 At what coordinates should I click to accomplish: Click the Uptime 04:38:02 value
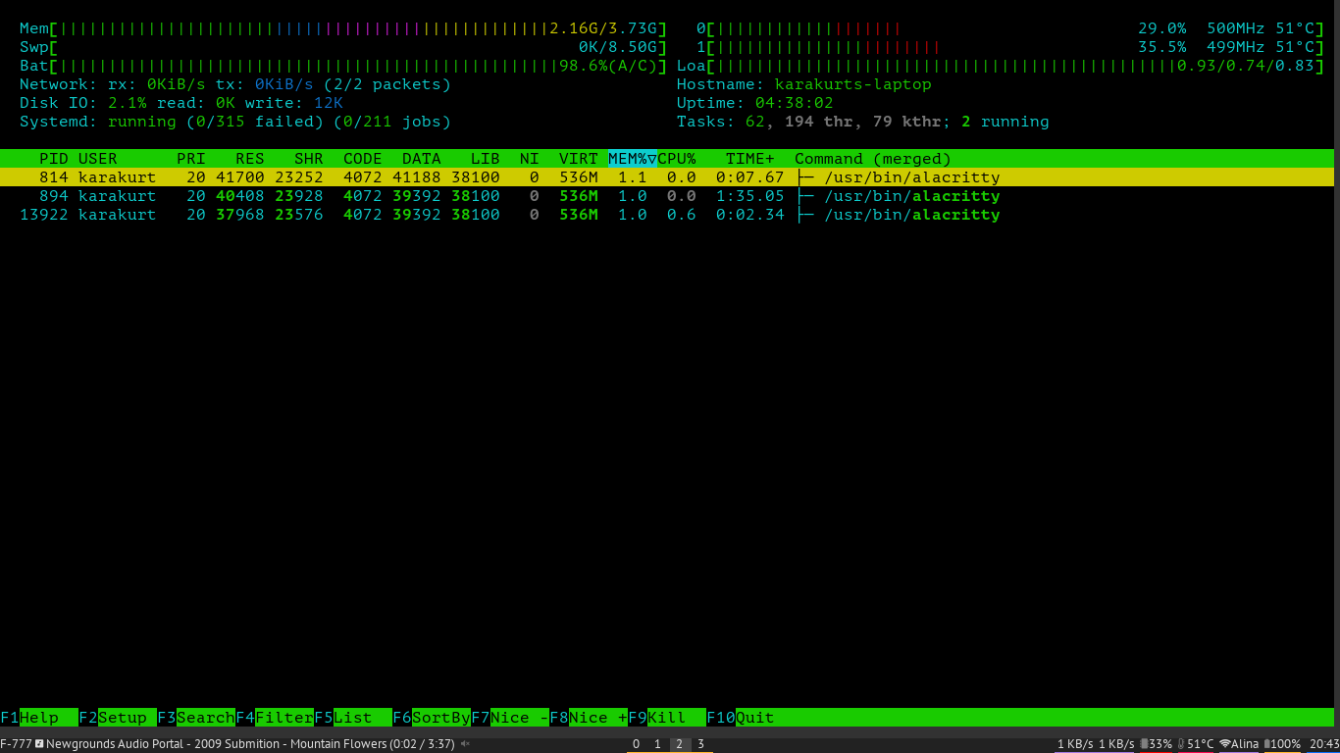[x=795, y=103]
